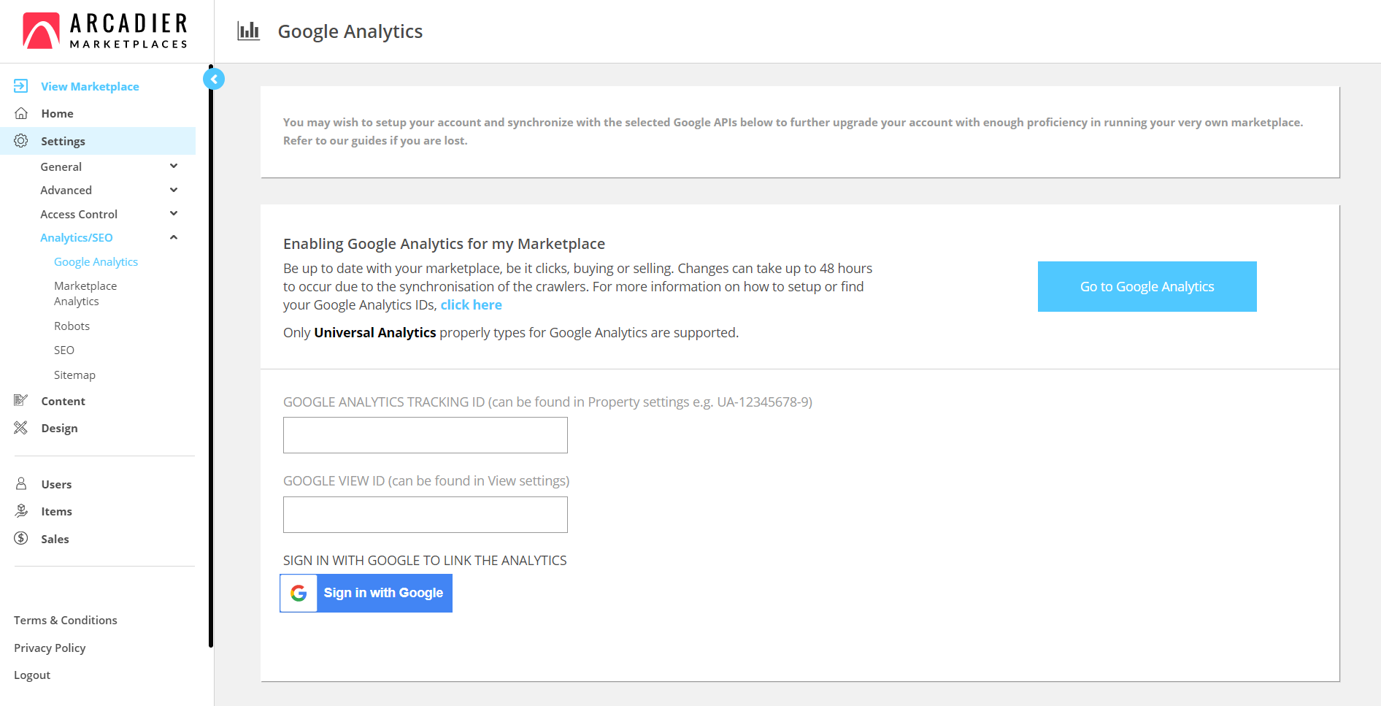The width and height of the screenshot is (1381, 706).
Task: Open Items in sidebar
Action: pyautogui.click(x=56, y=511)
